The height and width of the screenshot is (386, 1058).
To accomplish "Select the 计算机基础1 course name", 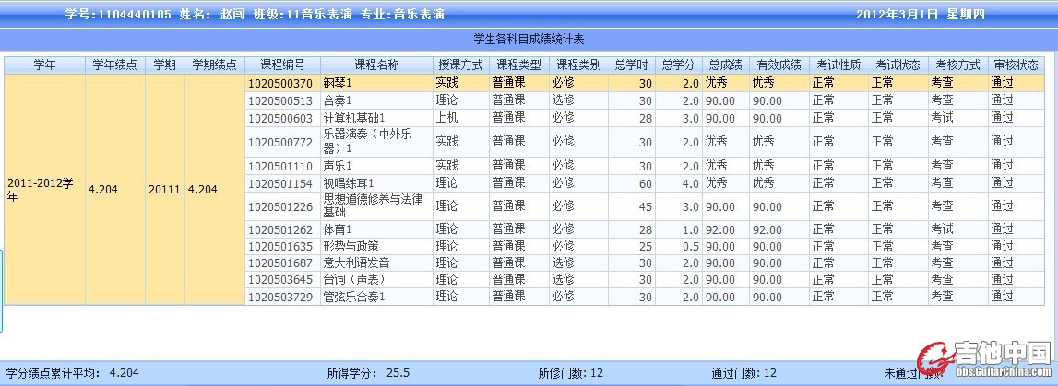I will coord(354,118).
